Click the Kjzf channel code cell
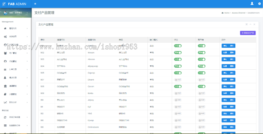 click(x=89, y=107)
